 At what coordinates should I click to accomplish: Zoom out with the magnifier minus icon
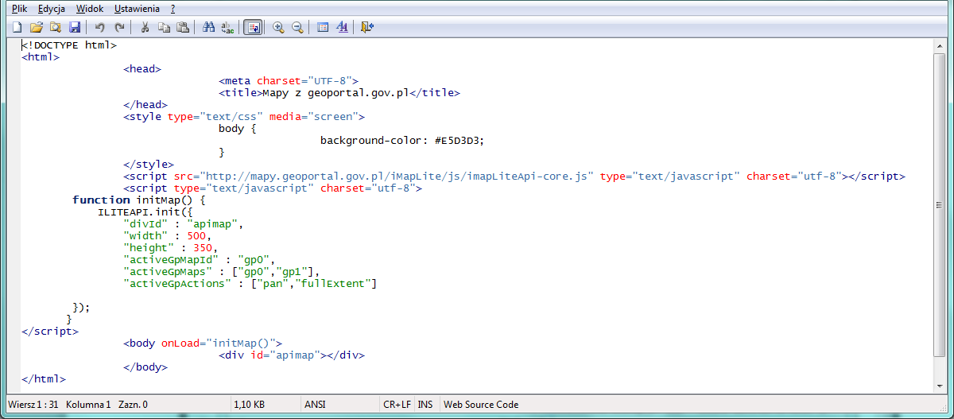[297, 27]
